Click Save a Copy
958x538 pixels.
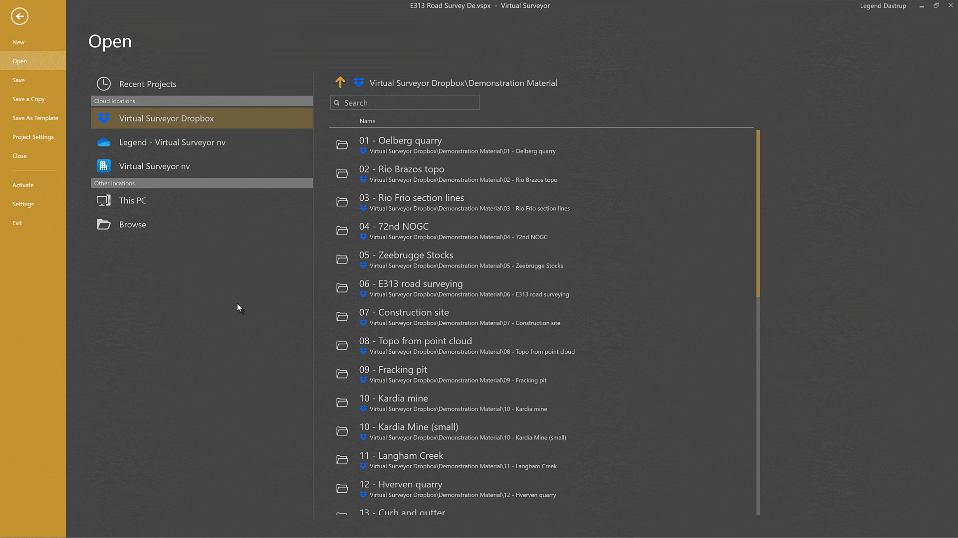click(x=28, y=99)
